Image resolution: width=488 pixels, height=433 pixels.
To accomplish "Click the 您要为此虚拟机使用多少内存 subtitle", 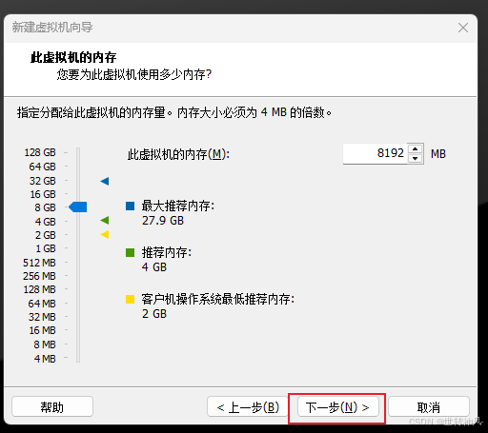I will coord(134,74).
